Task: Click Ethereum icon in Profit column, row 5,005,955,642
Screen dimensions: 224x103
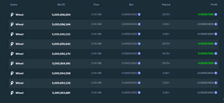Action: click(x=216, y=44)
